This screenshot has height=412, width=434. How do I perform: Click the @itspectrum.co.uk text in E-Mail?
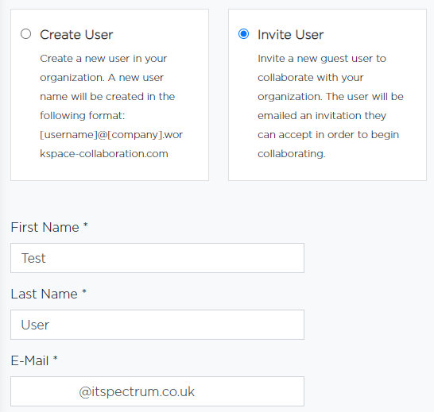[x=137, y=392]
